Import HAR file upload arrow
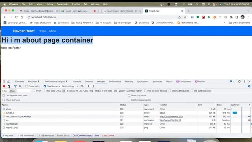The height and width of the screenshot is (142, 252). click(x=88, y=86)
